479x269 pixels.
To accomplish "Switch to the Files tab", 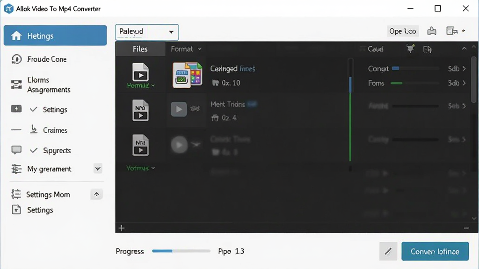I will click(x=140, y=49).
